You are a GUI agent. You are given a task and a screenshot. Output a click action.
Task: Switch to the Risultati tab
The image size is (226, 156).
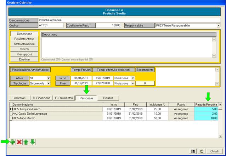[x=108, y=98]
